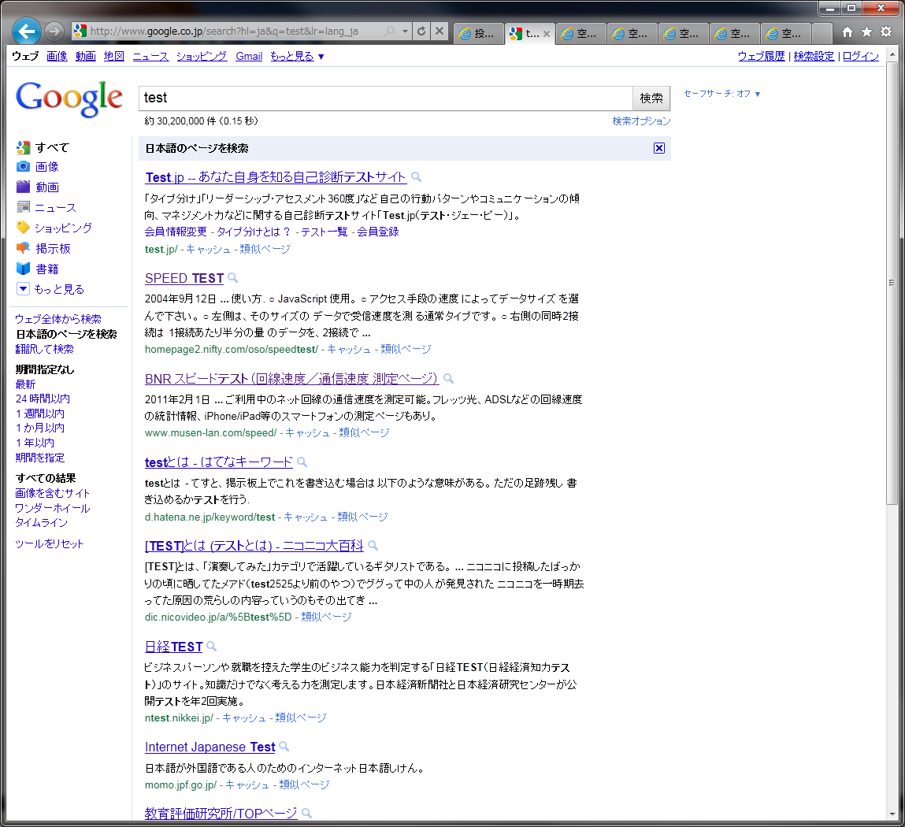Click the 書籍 book icon in sidebar
Screen dimensions: 905x827
click(x=23, y=269)
